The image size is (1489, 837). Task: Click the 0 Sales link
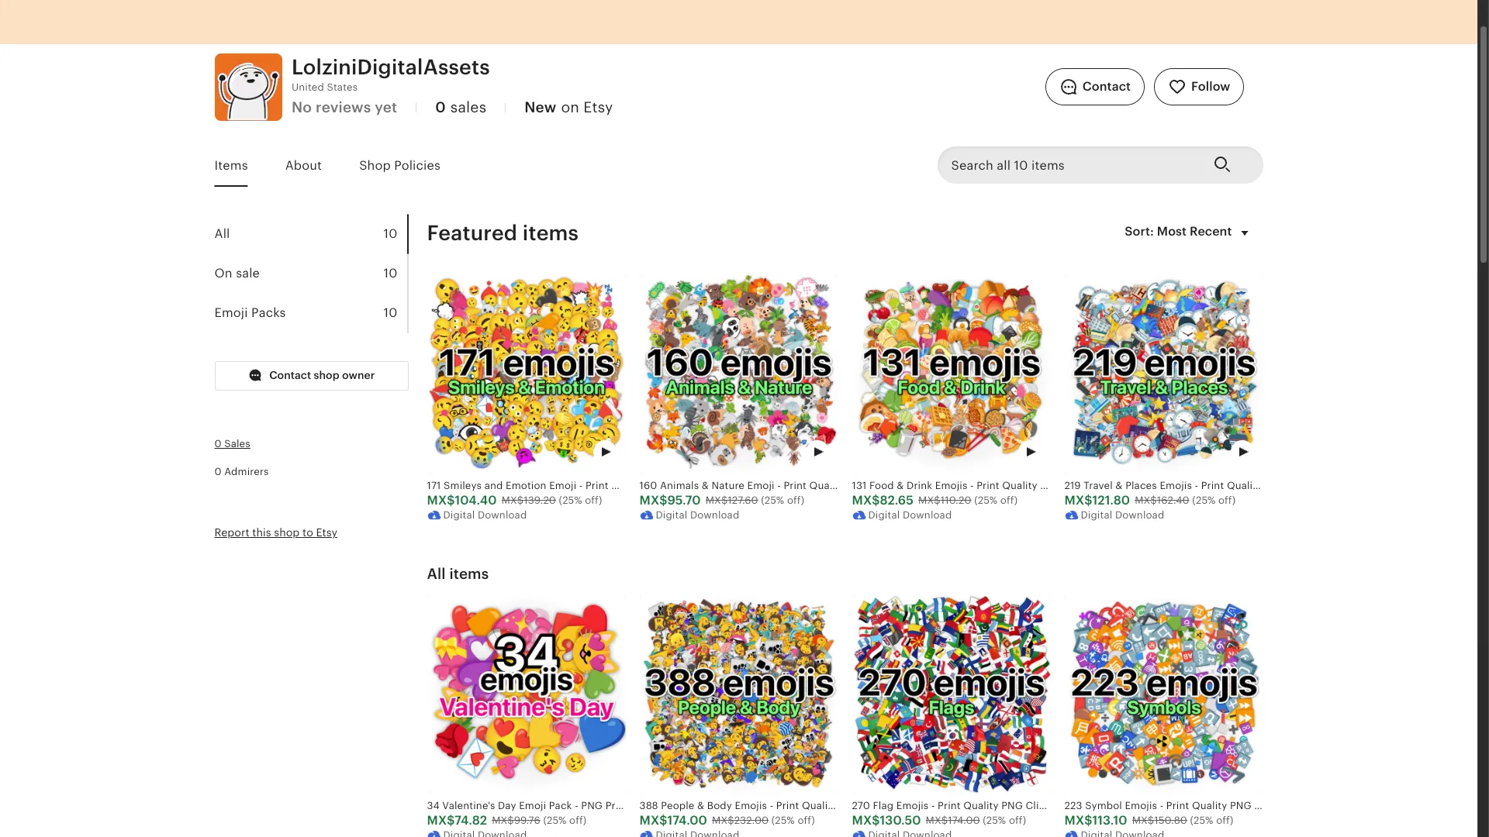click(x=232, y=443)
